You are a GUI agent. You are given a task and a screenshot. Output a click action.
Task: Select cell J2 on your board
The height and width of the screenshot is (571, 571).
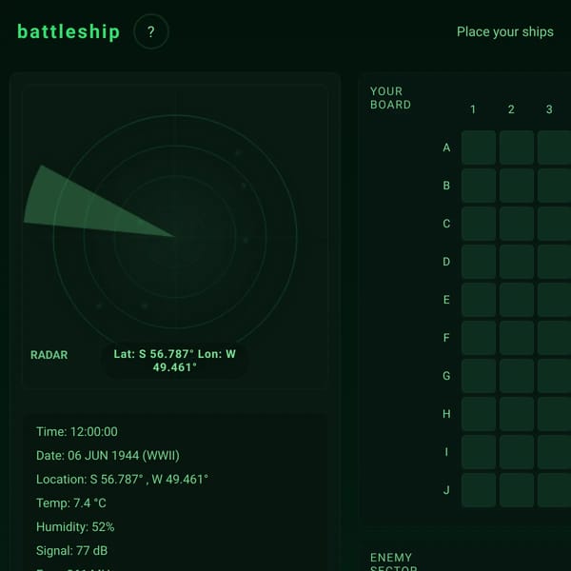point(517,490)
